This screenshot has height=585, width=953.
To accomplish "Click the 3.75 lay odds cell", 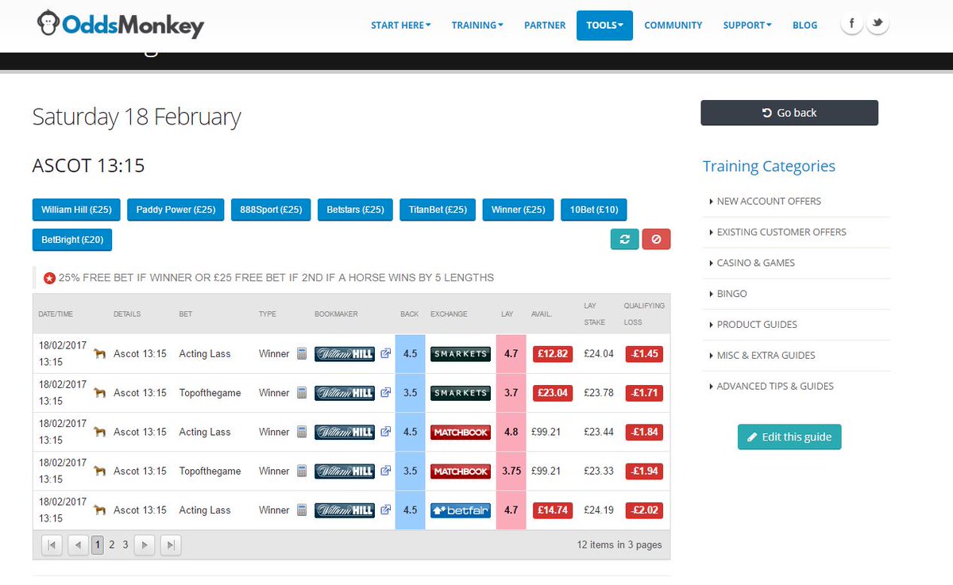I will (x=511, y=471).
